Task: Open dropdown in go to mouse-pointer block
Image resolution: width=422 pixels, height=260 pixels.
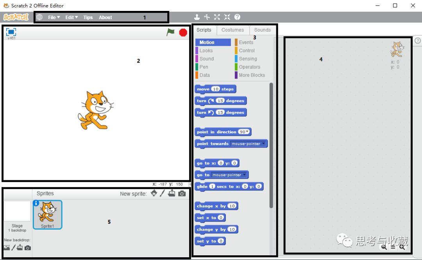Action: pos(244,175)
